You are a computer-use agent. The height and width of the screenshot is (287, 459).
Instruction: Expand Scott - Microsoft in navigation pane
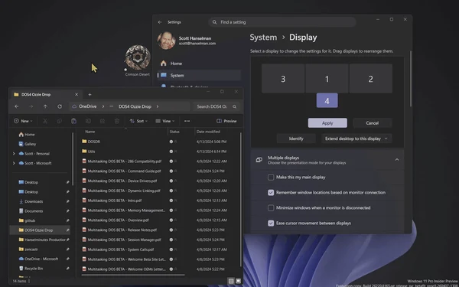[x=14, y=163]
